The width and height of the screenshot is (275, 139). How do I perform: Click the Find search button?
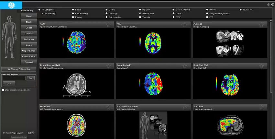[x=30, y=78]
